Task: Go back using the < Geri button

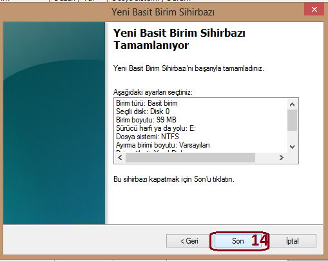Action: click(189, 241)
